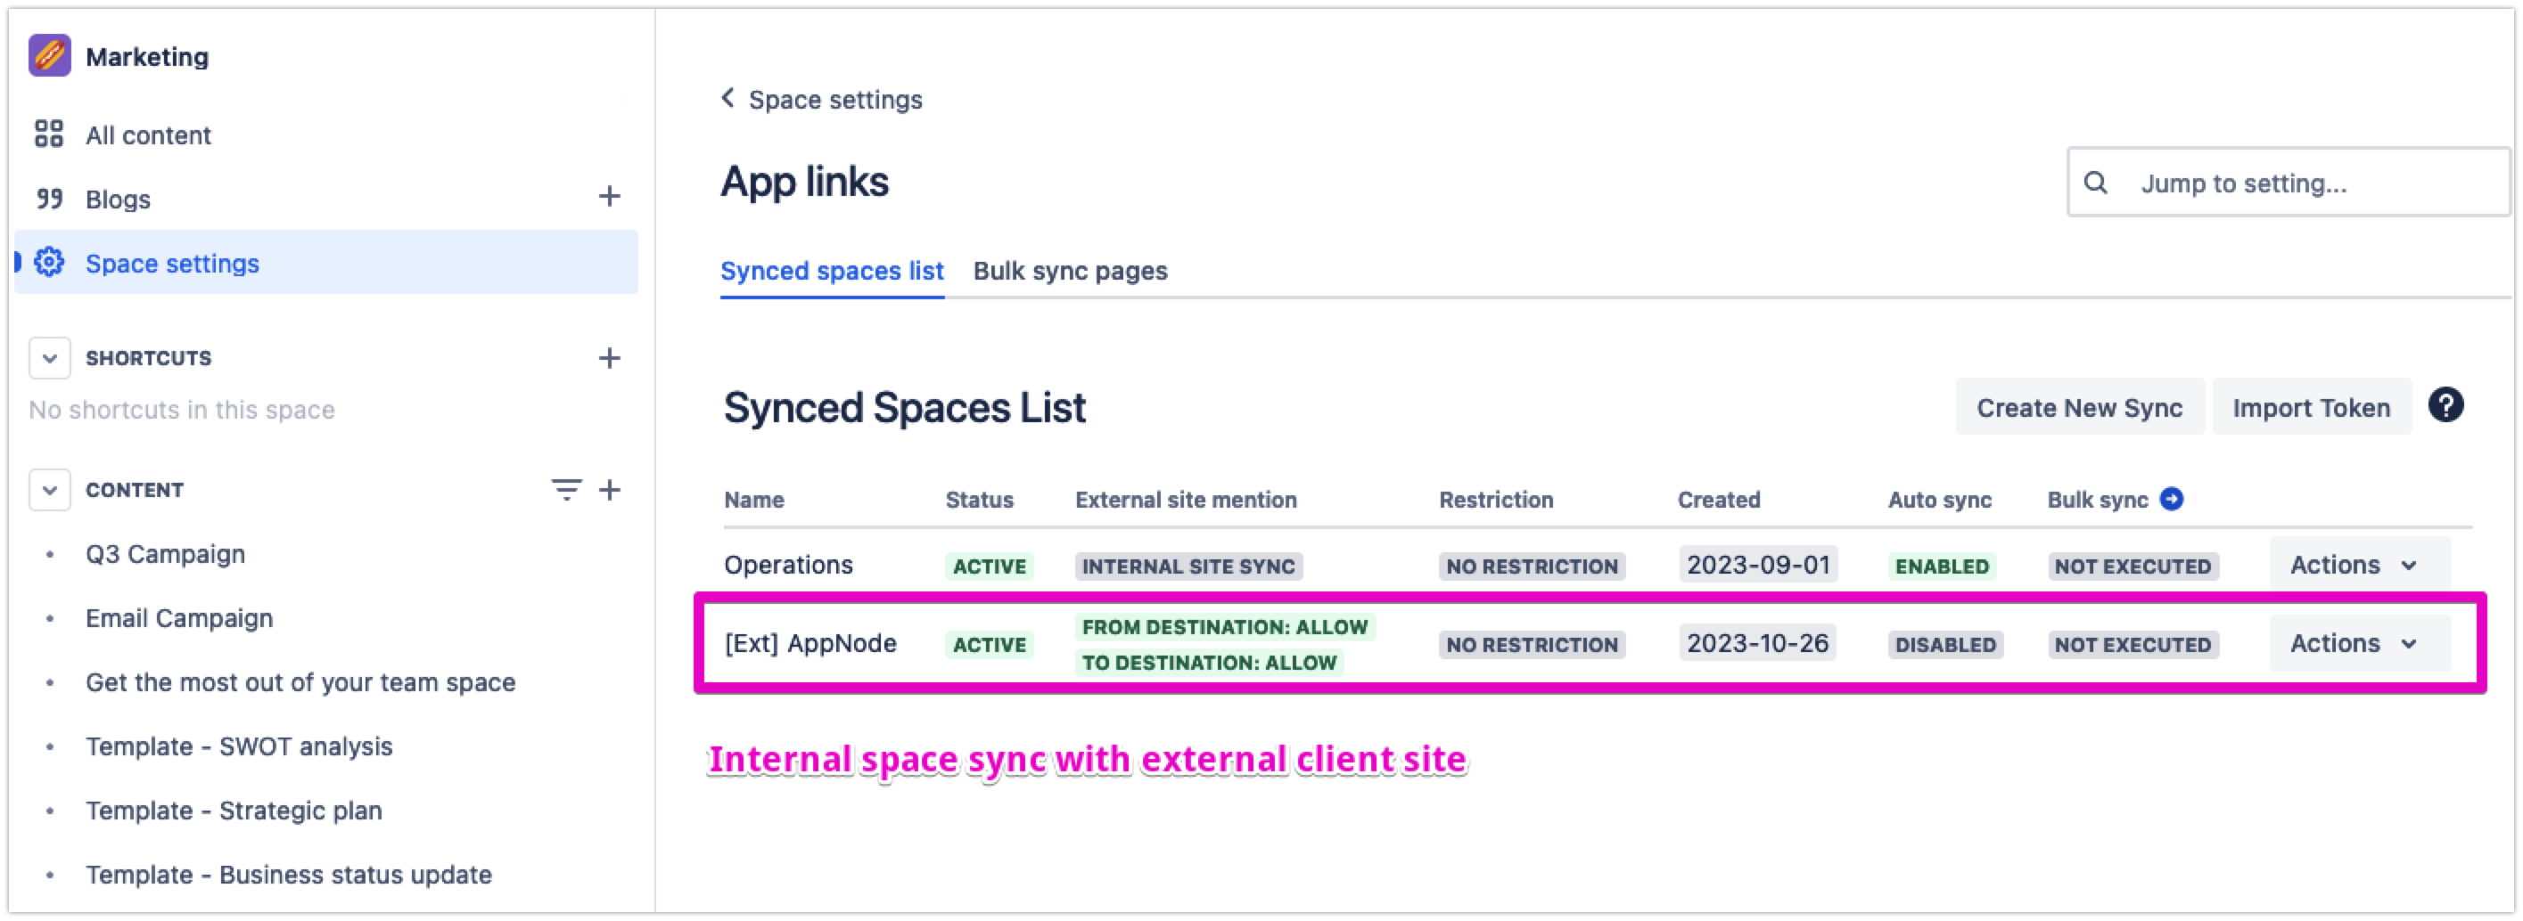Viewport: 2523px width, 921px height.
Task: Click the 2023-10-26 created date
Action: 1757,643
